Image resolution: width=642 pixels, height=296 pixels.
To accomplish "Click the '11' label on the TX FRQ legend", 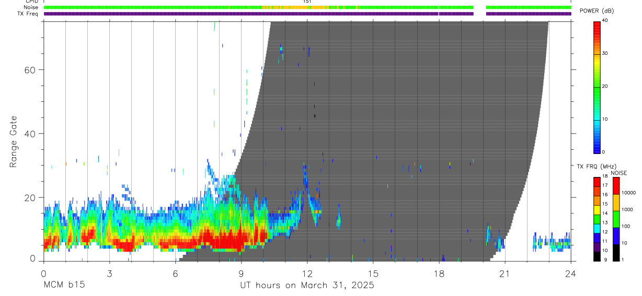I will [605, 241].
